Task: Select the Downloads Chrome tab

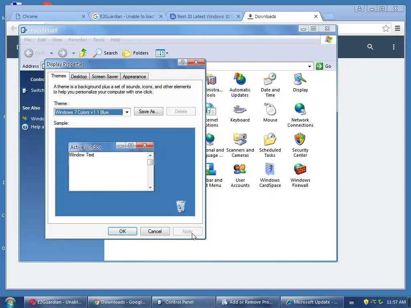Action: [283, 16]
